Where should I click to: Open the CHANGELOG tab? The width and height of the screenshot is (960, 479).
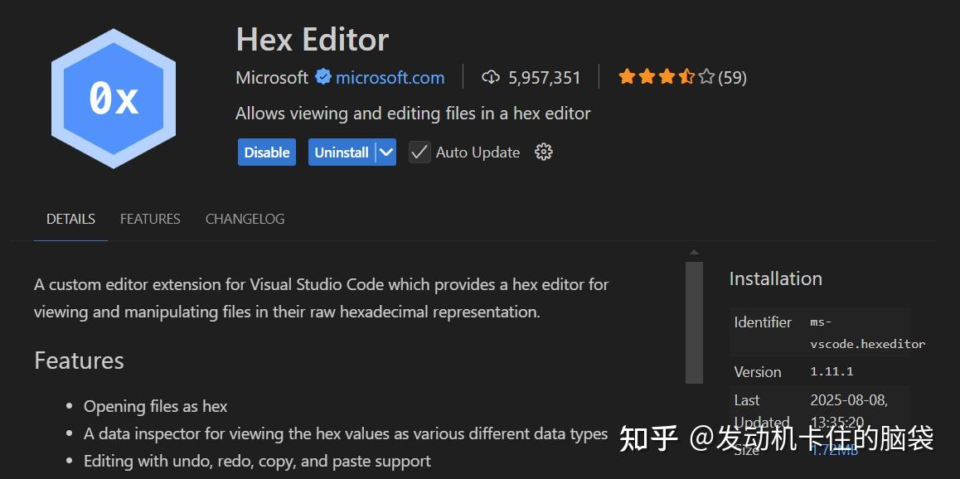coord(245,219)
